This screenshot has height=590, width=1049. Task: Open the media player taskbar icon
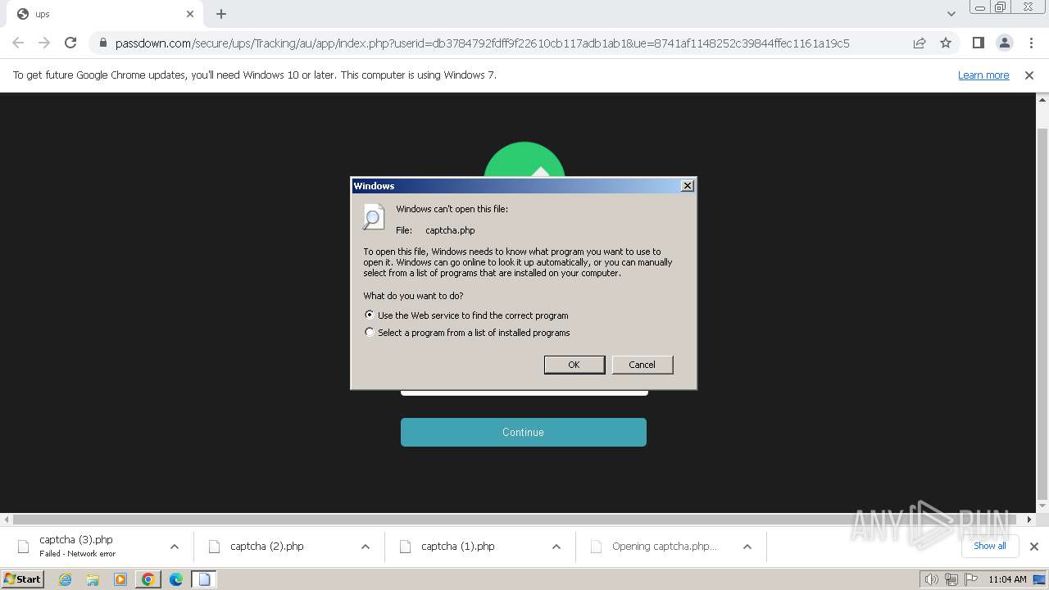click(120, 579)
